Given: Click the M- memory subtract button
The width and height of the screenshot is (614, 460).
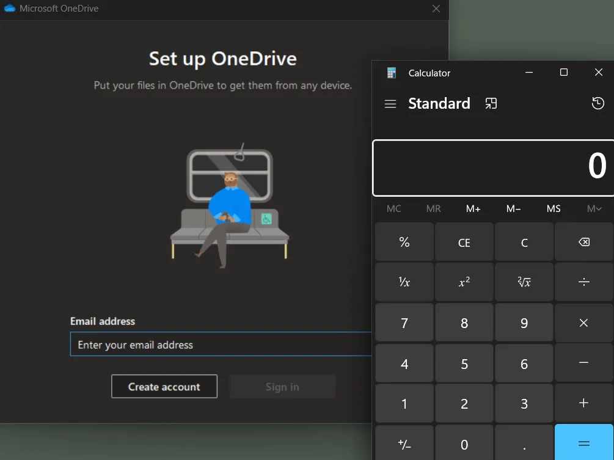Looking at the screenshot, I should pyautogui.click(x=513, y=209).
